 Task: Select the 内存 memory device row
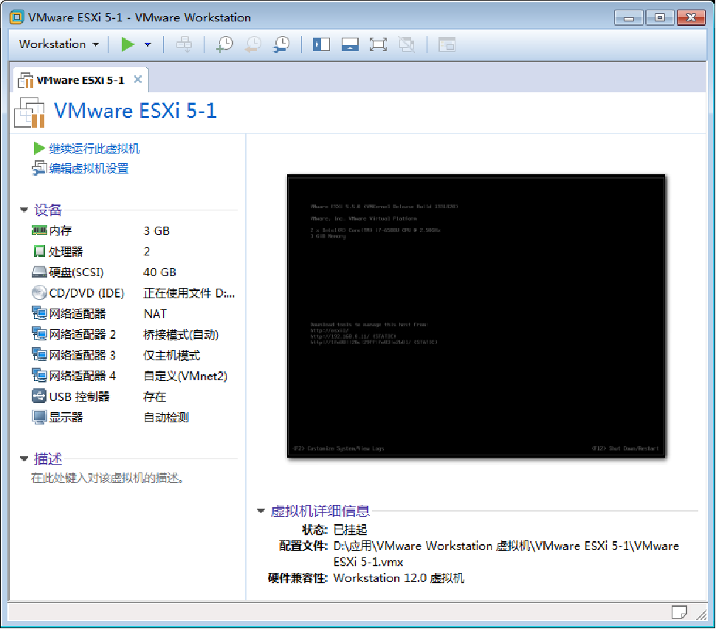click(x=134, y=230)
